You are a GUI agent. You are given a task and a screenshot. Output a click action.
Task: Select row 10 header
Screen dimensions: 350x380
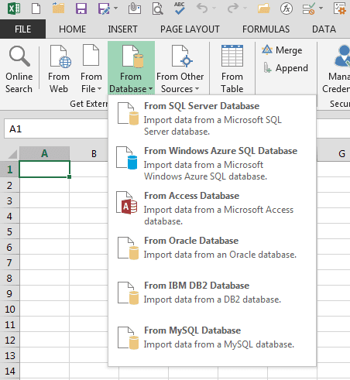pos(9,309)
